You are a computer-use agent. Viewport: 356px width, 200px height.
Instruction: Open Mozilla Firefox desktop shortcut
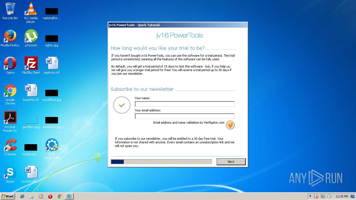click(10, 38)
